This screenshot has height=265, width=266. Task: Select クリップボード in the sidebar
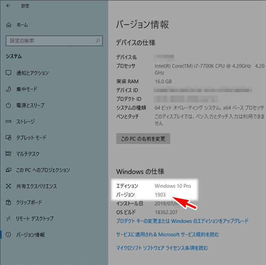pos(29,202)
